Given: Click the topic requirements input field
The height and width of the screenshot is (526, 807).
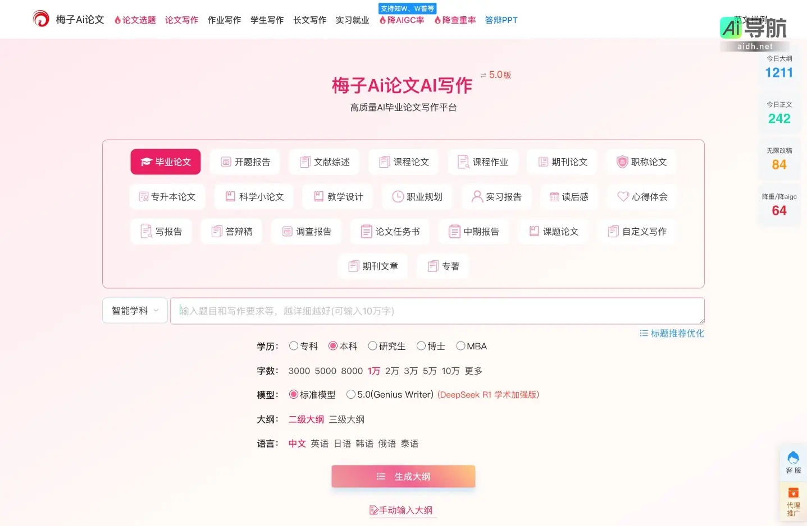Looking at the screenshot, I should coord(437,311).
